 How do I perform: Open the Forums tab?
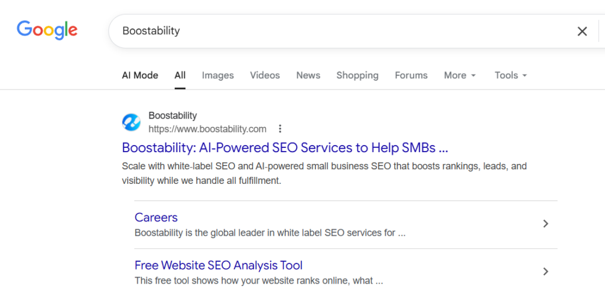tap(411, 75)
